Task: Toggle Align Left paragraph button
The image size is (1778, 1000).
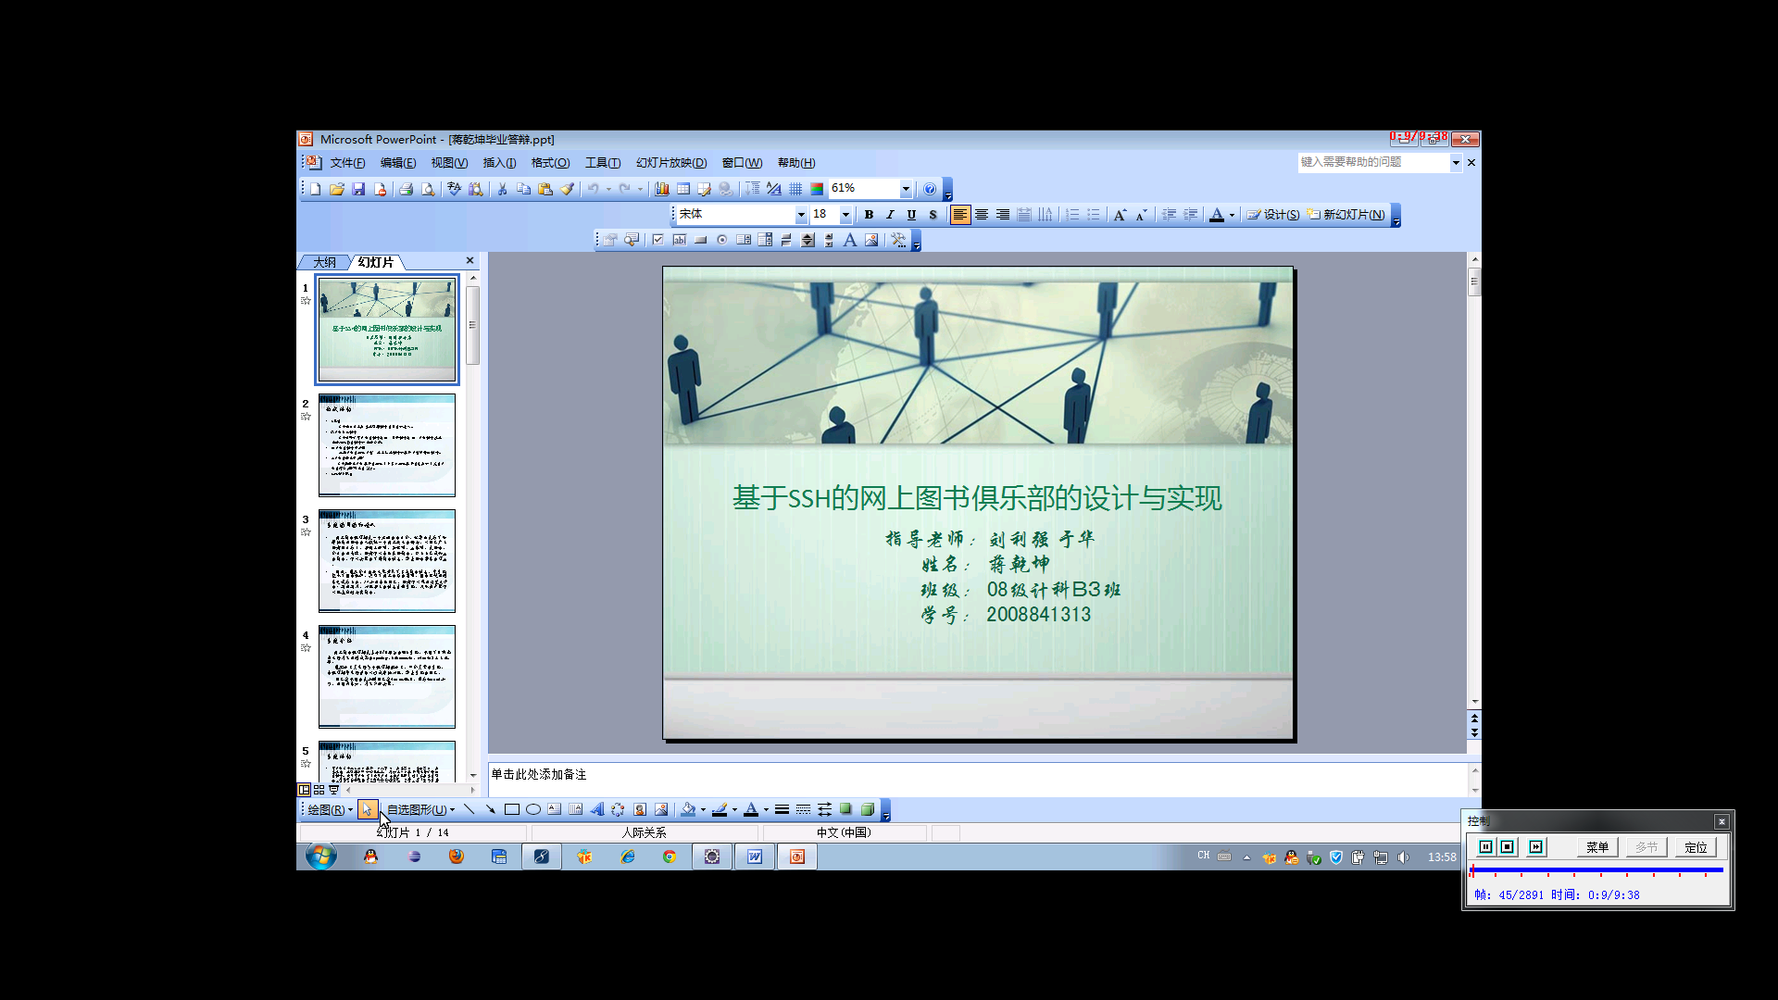Action: pos(960,215)
